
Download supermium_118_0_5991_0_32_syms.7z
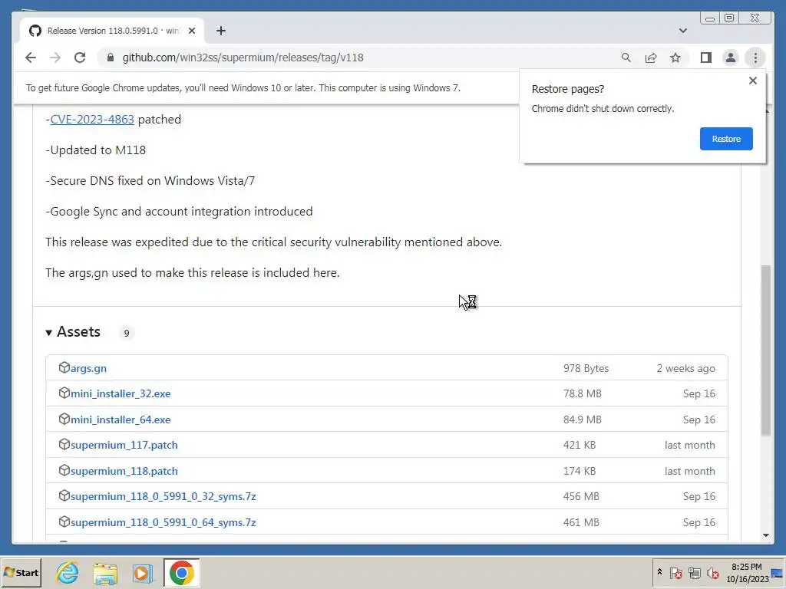coord(163,496)
